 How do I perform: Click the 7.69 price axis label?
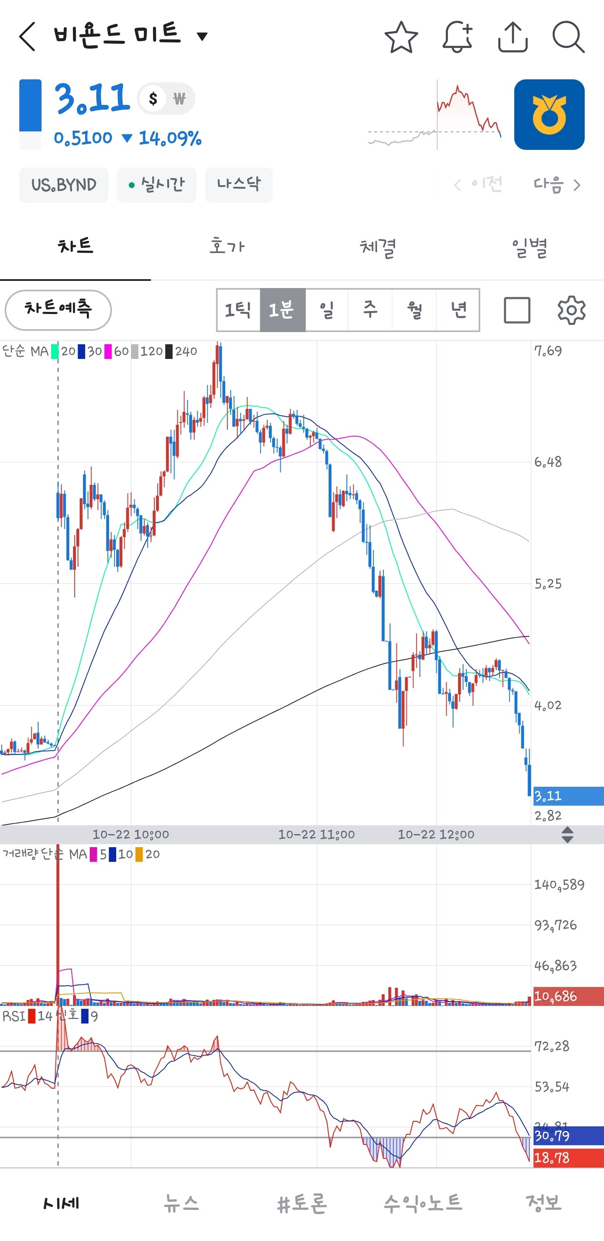click(x=548, y=351)
